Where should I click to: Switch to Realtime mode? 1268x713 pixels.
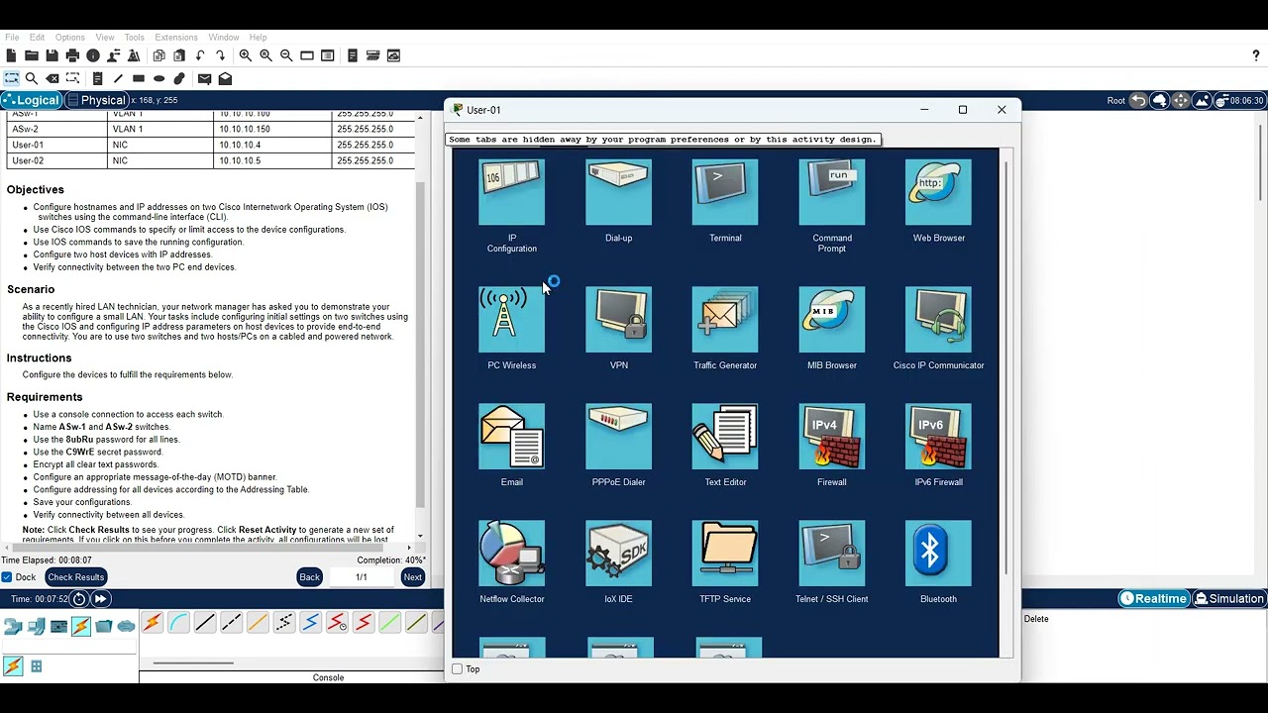[x=1154, y=598]
